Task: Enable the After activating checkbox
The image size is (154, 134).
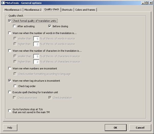Action: (15, 26)
